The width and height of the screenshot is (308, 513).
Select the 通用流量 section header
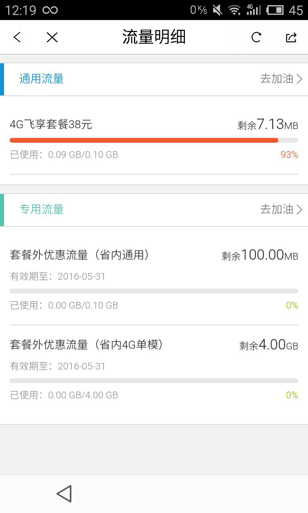pyautogui.click(x=42, y=79)
